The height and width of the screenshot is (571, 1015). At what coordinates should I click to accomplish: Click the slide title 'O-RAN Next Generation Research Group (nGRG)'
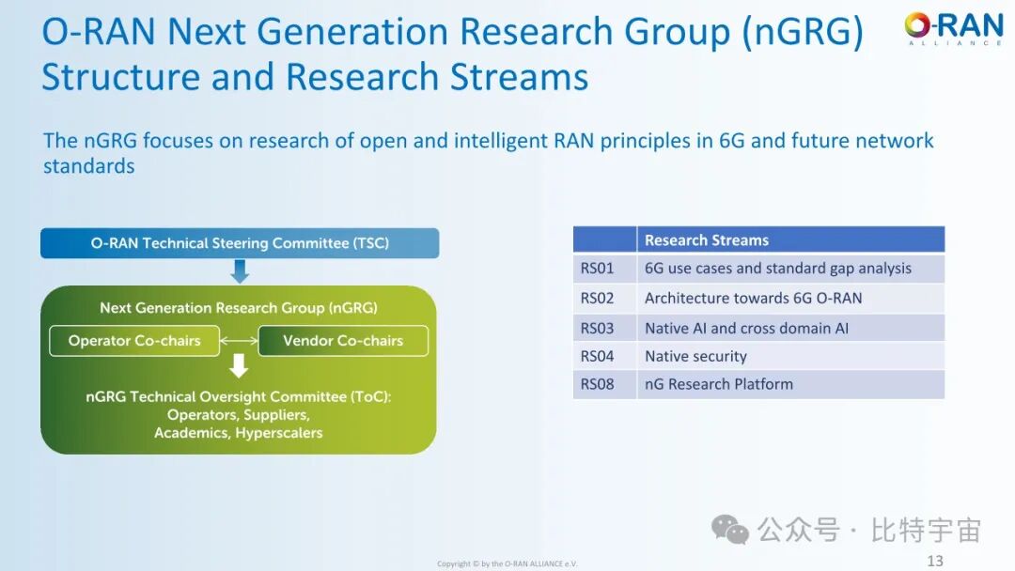pyautogui.click(x=452, y=31)
